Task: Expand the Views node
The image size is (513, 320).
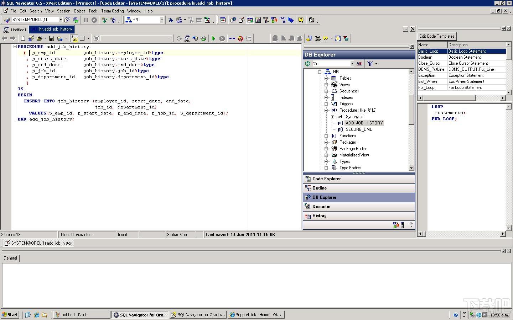Action: (x=326, y=85)
